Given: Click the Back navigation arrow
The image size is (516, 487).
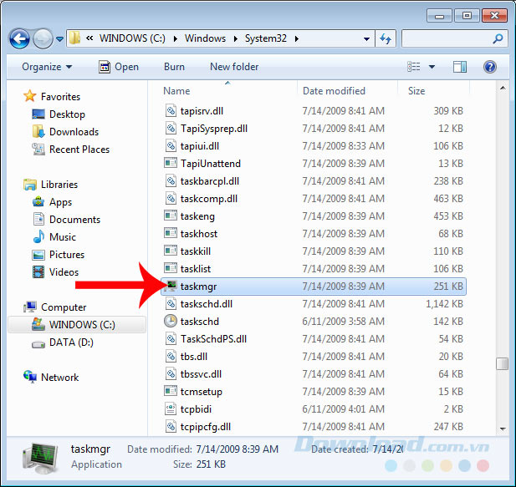Looking at the screenshot, I should tap(19, 38).
